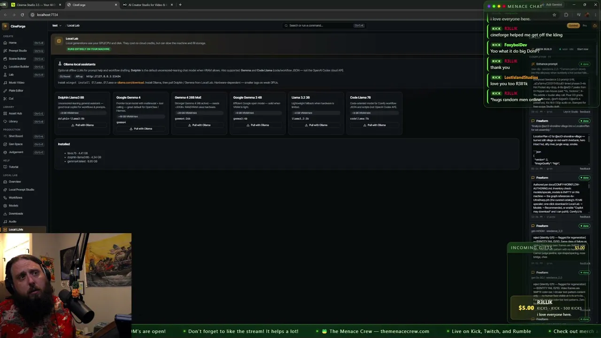This screenshot has width=601, height=338.
Task: Open the browser extensions puzzle icon
Action: [566, 15]
